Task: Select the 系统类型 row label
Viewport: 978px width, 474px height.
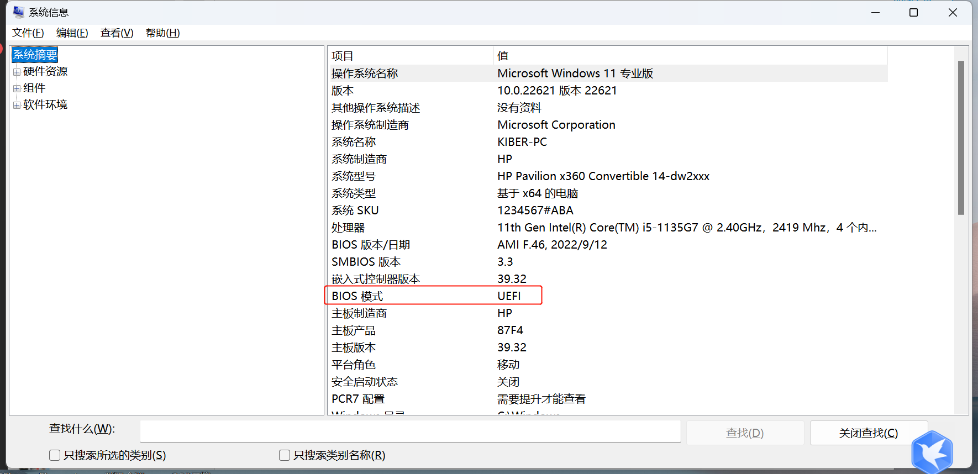Action: pos(354,193)
